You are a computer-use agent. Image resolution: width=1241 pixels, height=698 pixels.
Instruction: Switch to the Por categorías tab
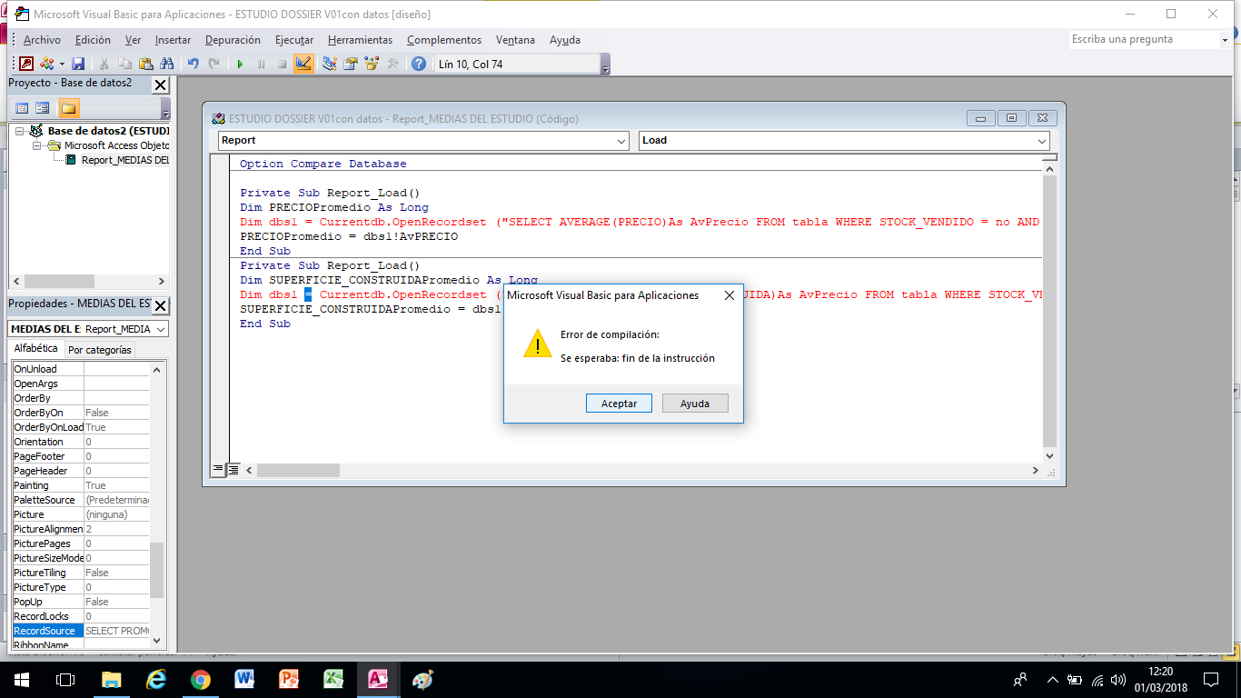pyautogui.click(x=100, y=350)
